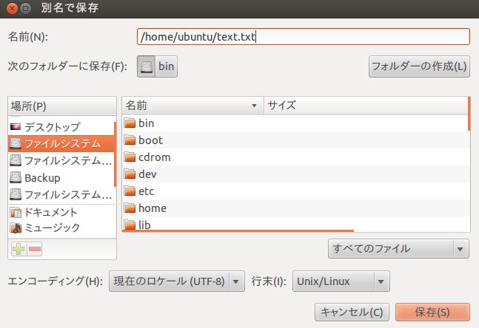Select highlighted ファイルシステム in places sidebar
Image resolution: width=479 pixels, height=328 pixels.
click(x=62, y=143)
